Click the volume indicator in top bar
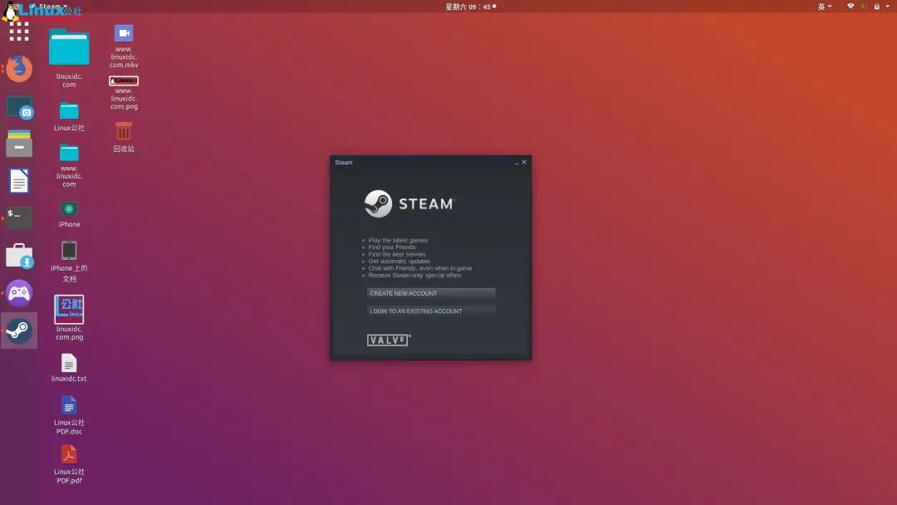This screenshot has width=897, height=505. (x=863, y=7)
